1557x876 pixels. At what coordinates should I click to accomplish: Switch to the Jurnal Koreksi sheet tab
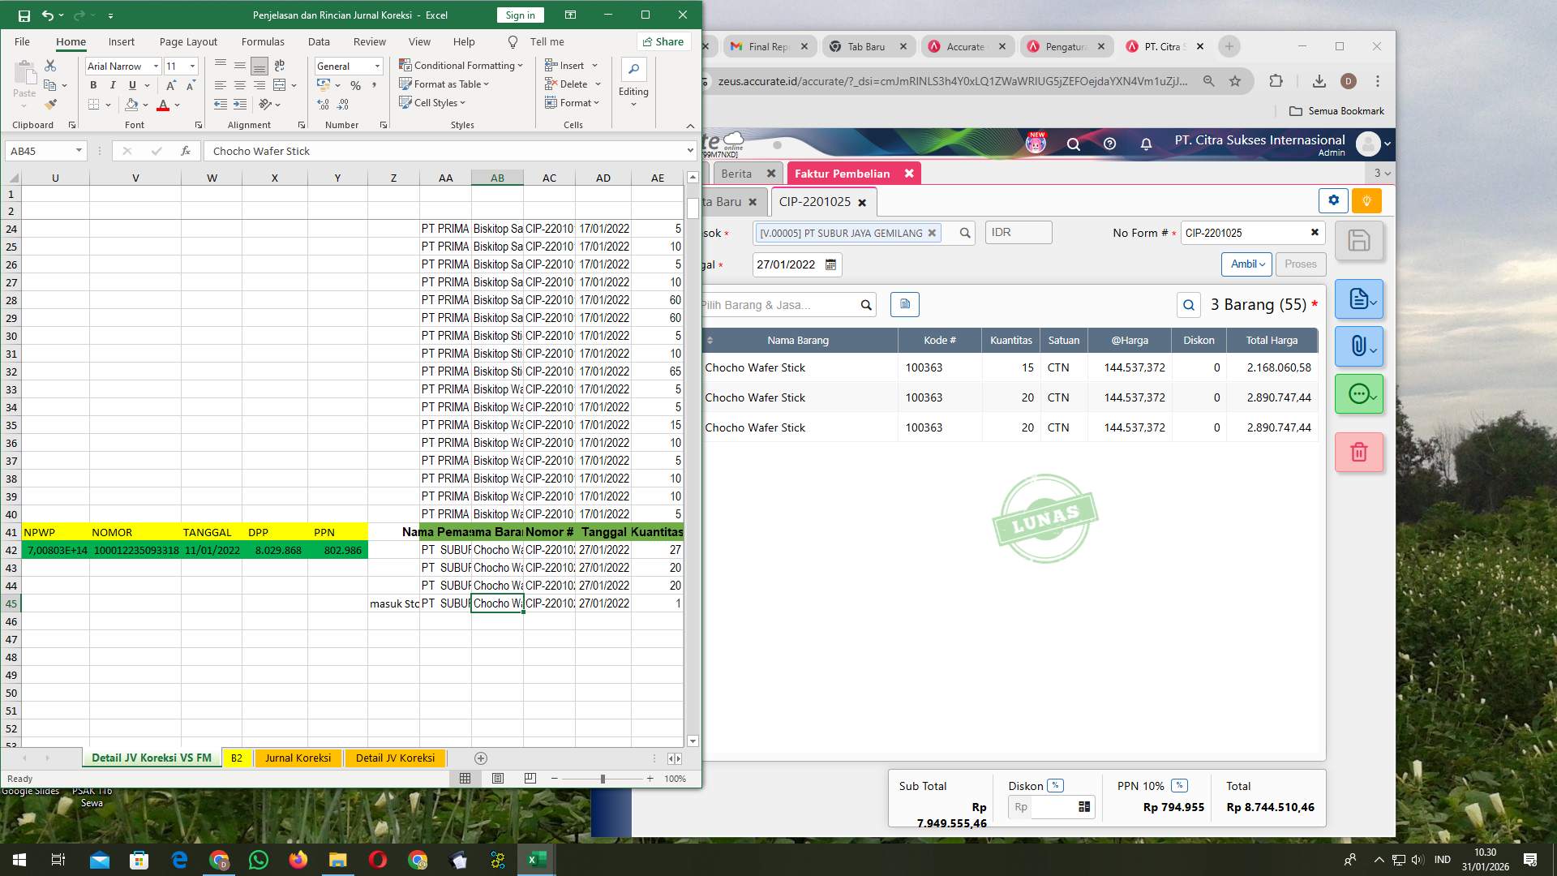pos(298,758)
